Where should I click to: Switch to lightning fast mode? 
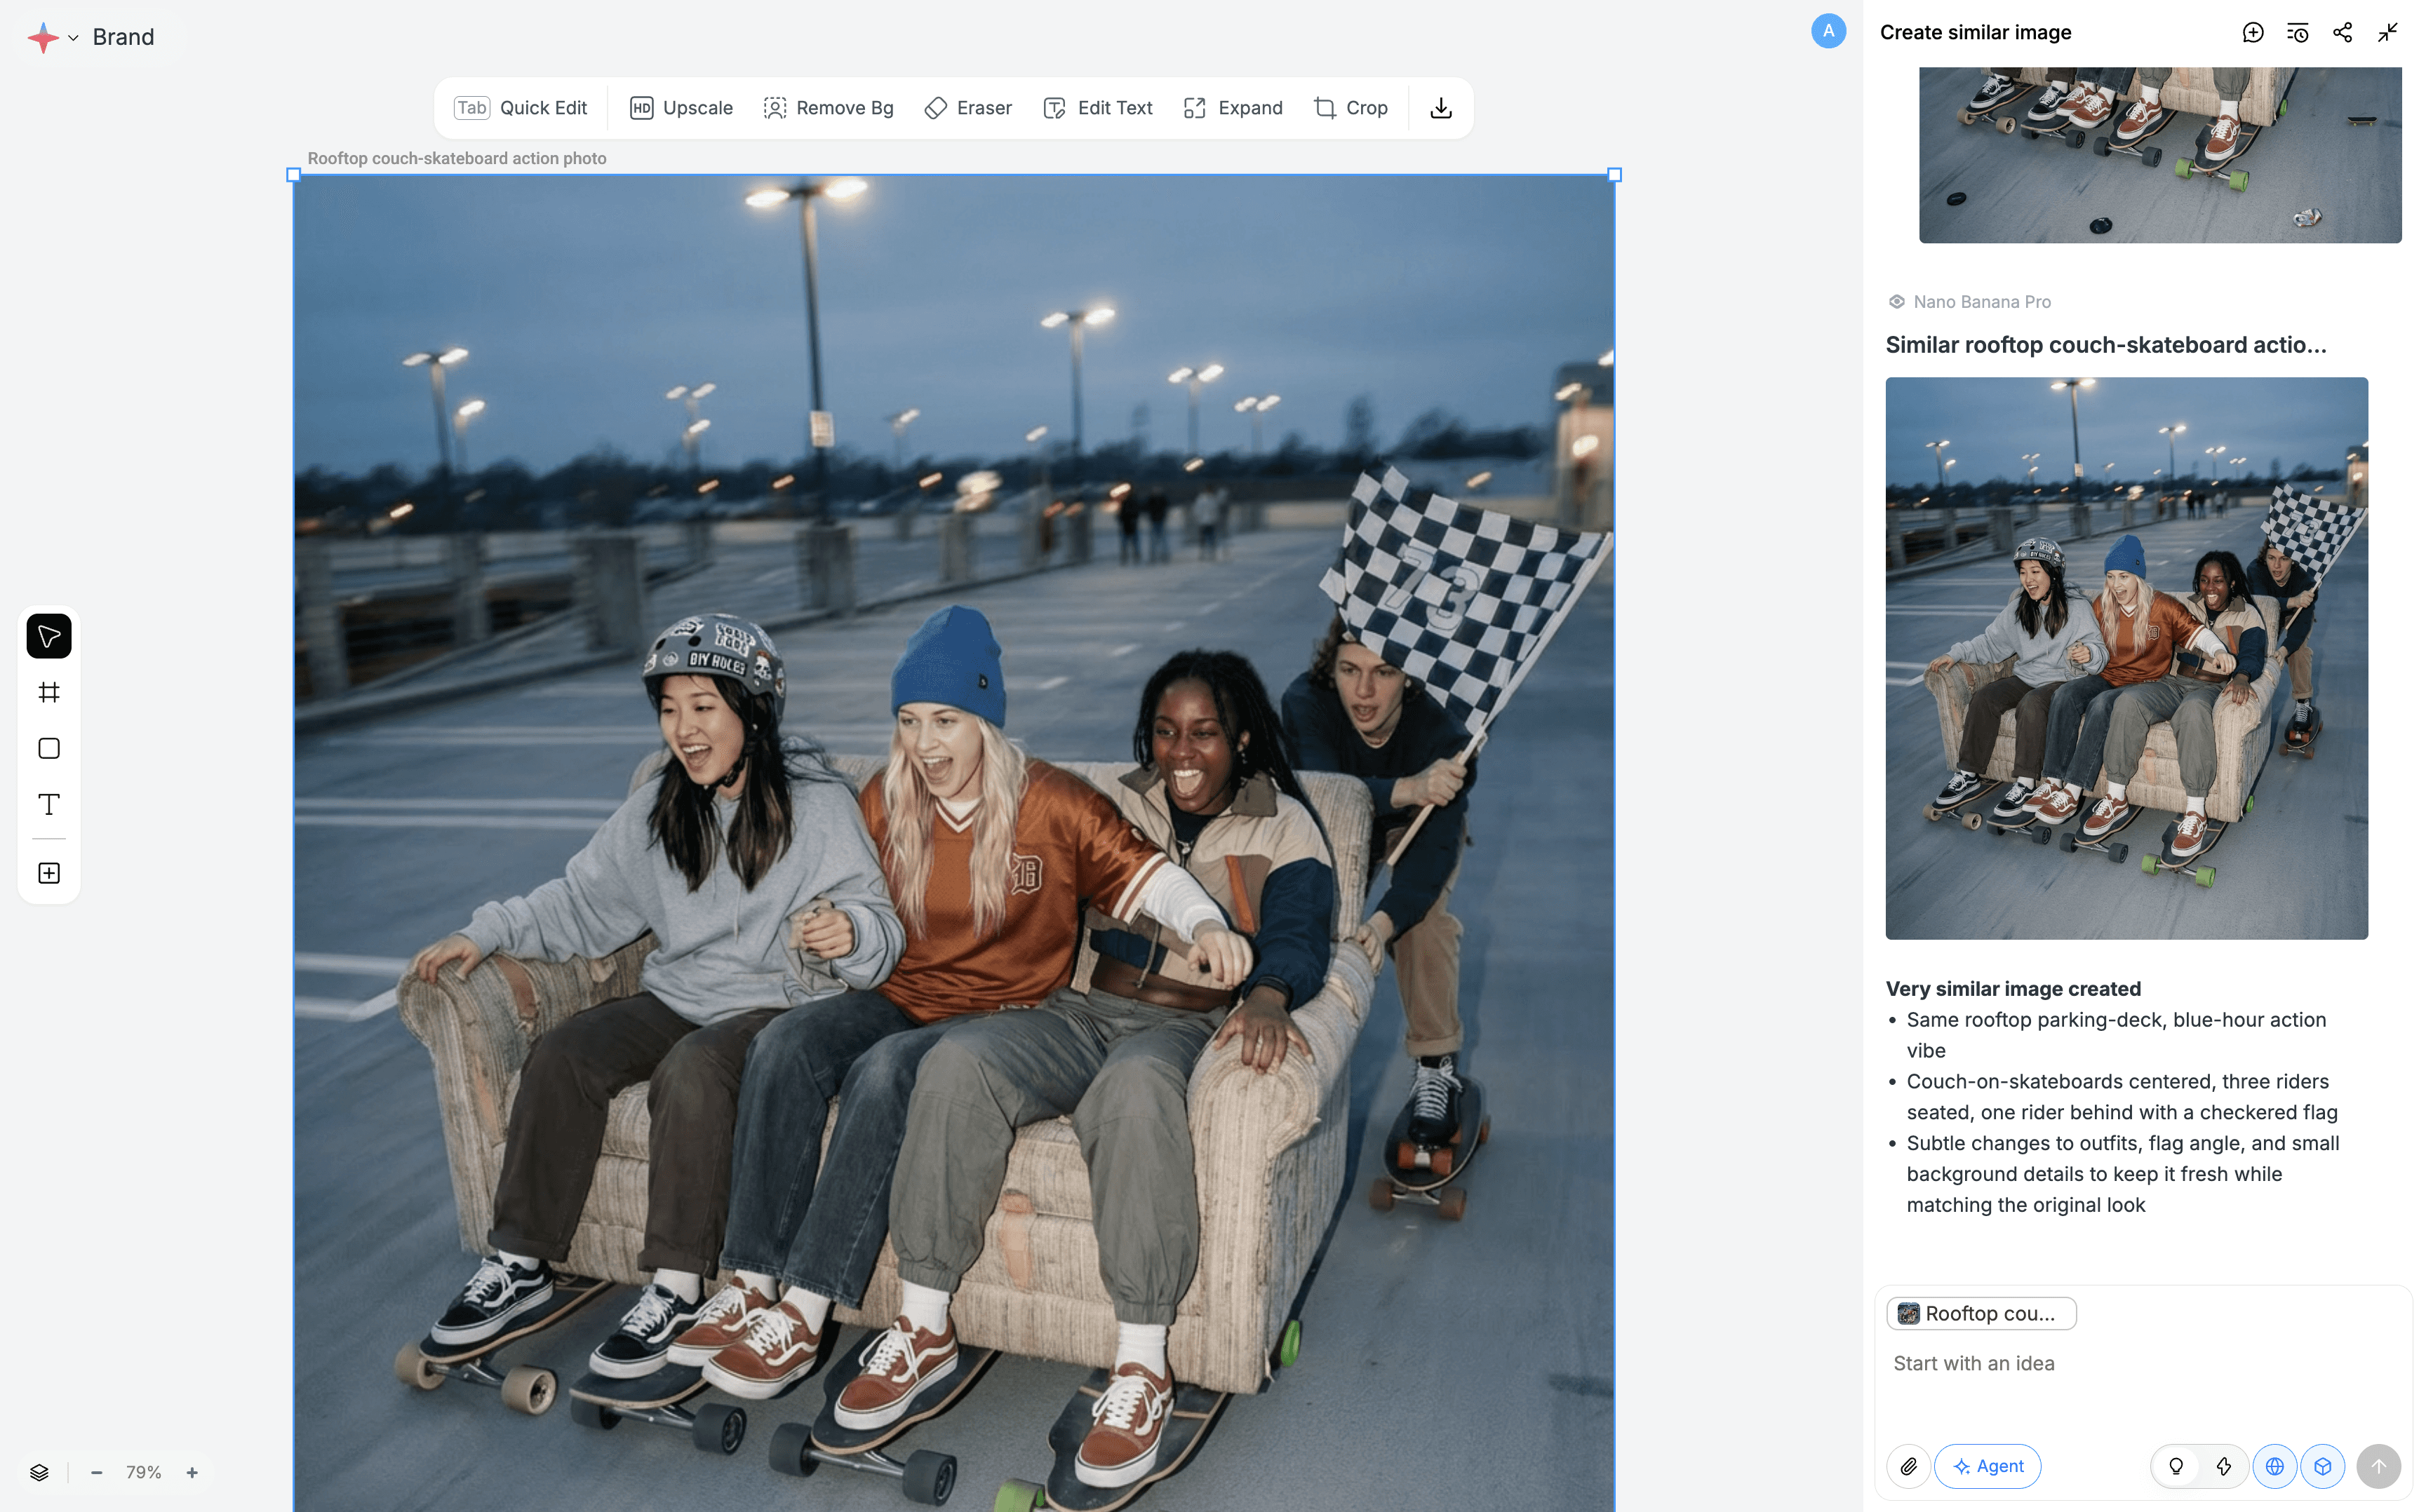(x=2224, y=1466)
